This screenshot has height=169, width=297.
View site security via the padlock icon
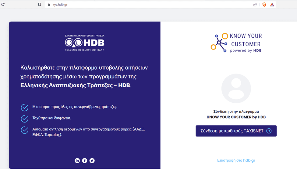point(49,5)
